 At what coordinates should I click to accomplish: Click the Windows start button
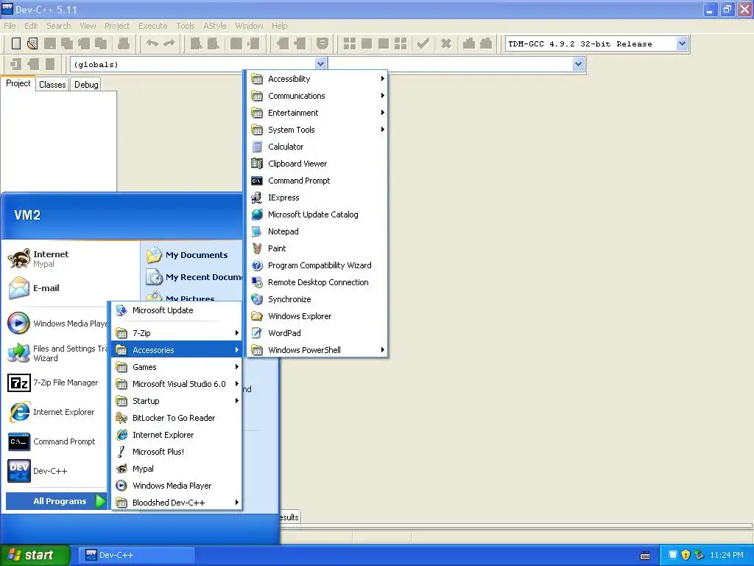pyautogui.click(x=35, y=555)
